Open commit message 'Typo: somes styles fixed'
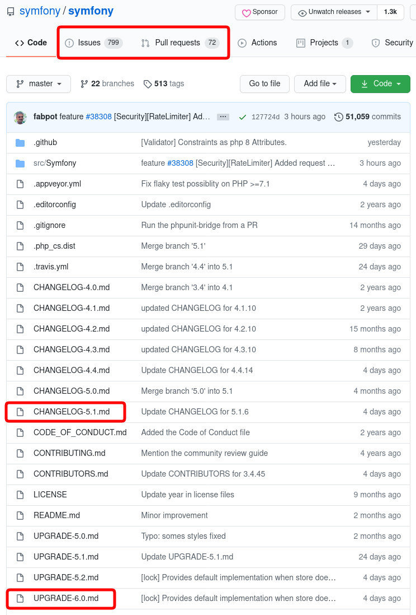416x615 pixels. [184, 537]
